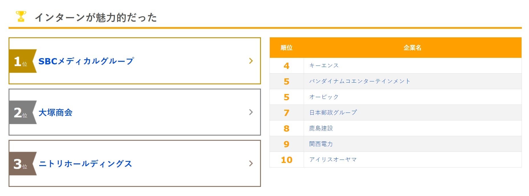This screenshot has width=529, height=196.
Task: Click the 順位 column header
Action: click(x=287, y=48)
